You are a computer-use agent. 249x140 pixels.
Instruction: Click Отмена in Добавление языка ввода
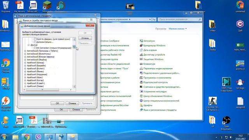[x=85, y=38]
